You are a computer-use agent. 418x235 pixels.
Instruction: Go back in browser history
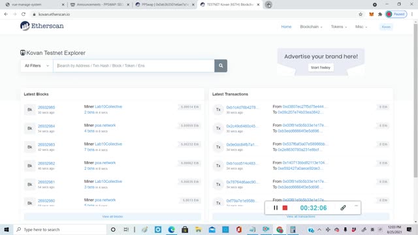[x=6, y=14]
